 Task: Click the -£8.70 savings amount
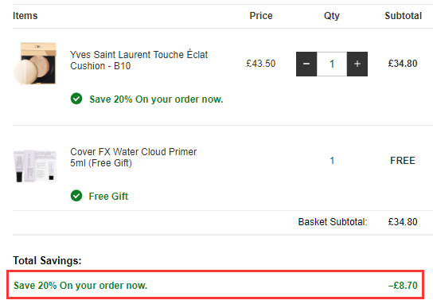[403, 286]
